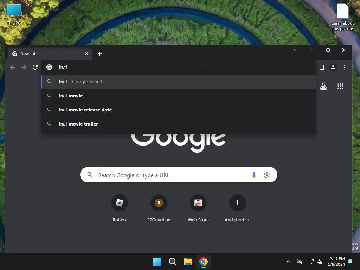Image resolution: width=360 pixels, height=270 pixels.
Task: Open Chrome's three-dot menu
Action: tap(345, 67)
